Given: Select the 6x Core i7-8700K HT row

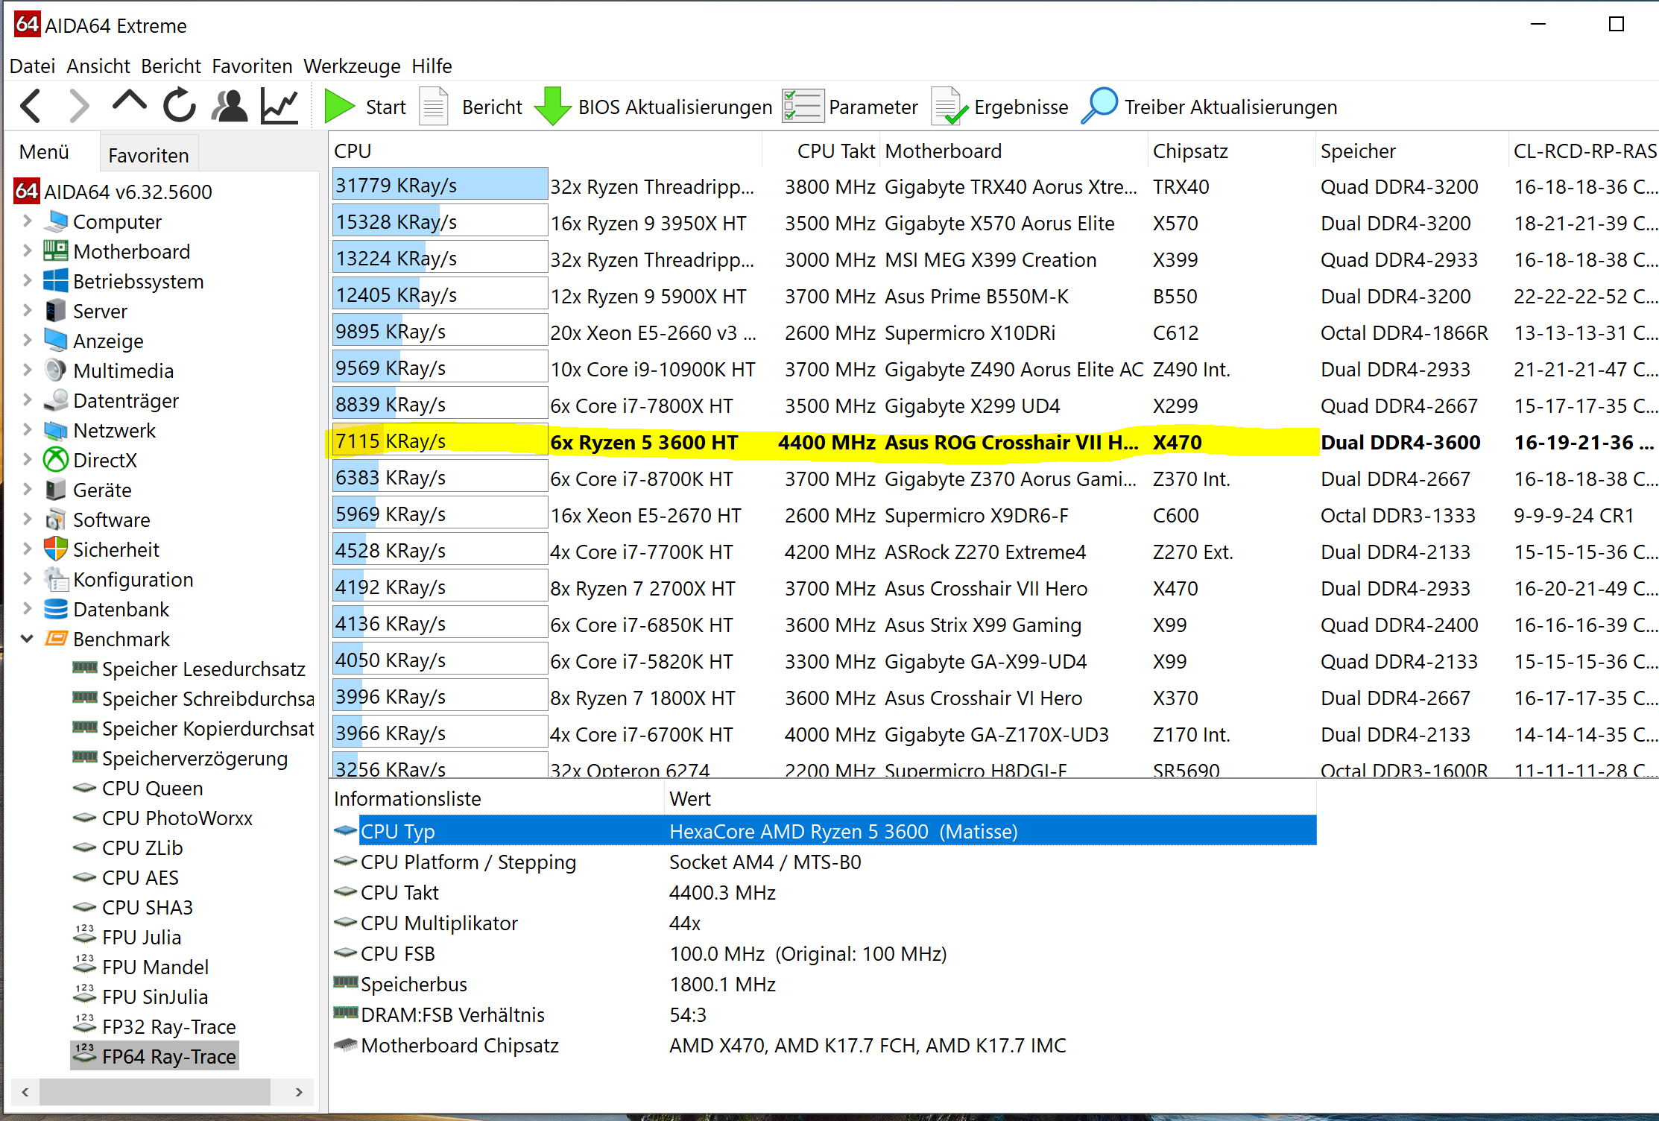Looking at the screenshot, I should pos(993,478).
